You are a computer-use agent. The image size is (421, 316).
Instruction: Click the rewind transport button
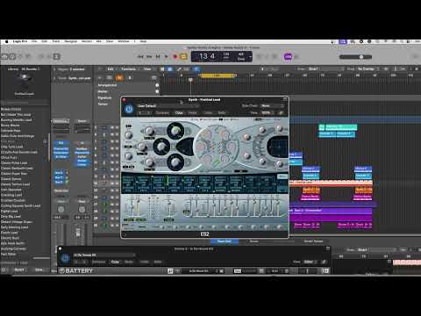coord(140,56)
